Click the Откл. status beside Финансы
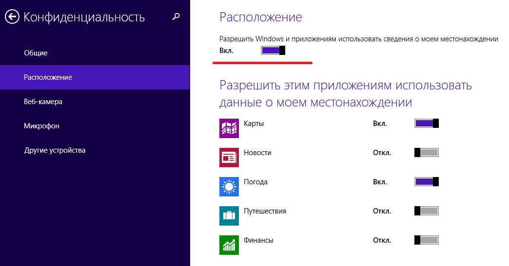Image resolution: width=509 pixels, height=266 pixels. (382, 240)
